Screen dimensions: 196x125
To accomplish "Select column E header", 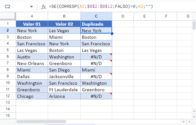I will [144, 16].
